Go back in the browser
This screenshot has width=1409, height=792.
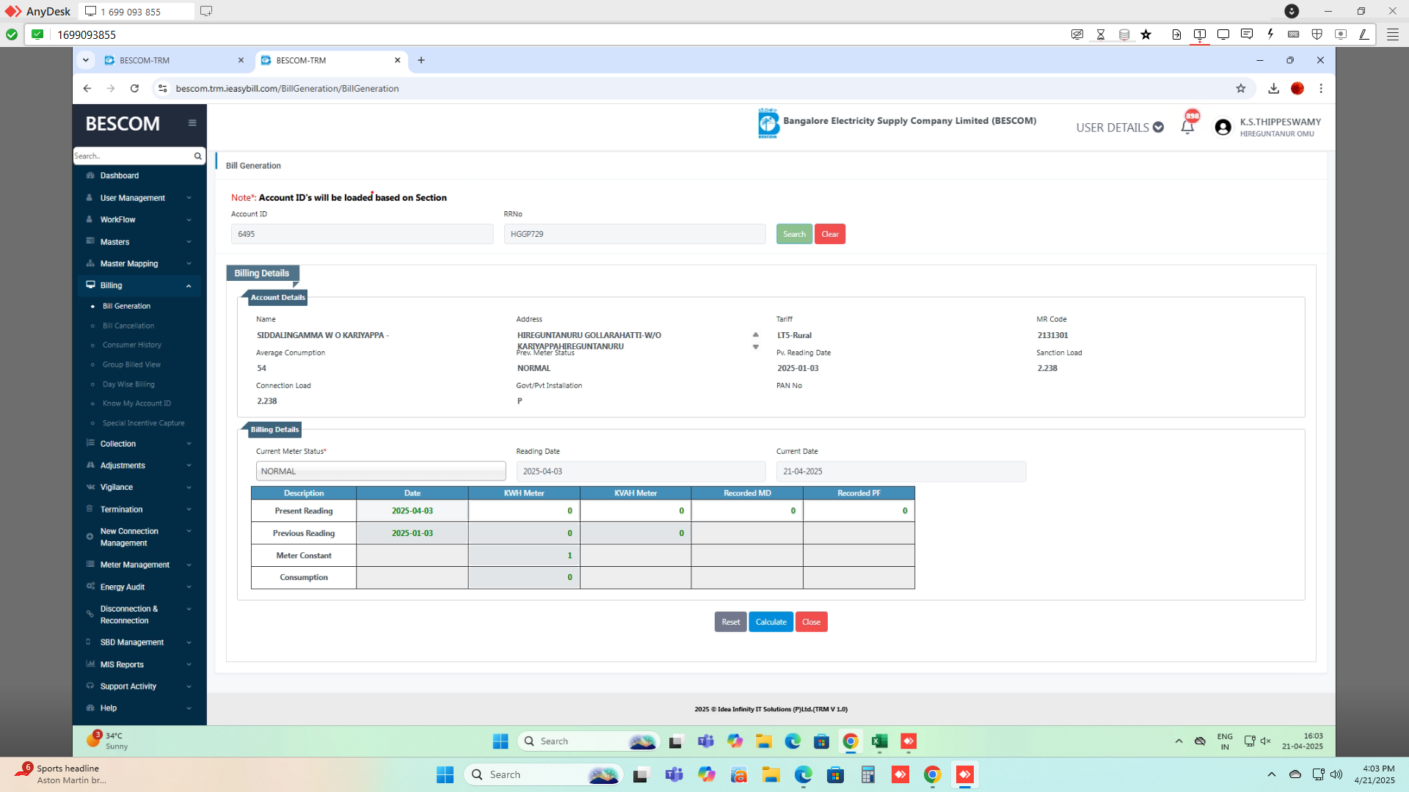click(87, 89)
